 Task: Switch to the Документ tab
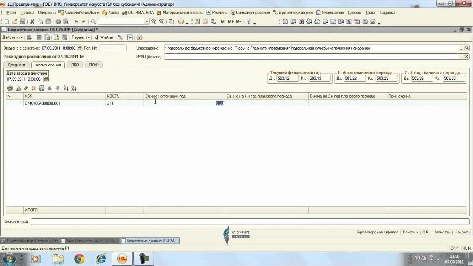(x=17, y=65)
